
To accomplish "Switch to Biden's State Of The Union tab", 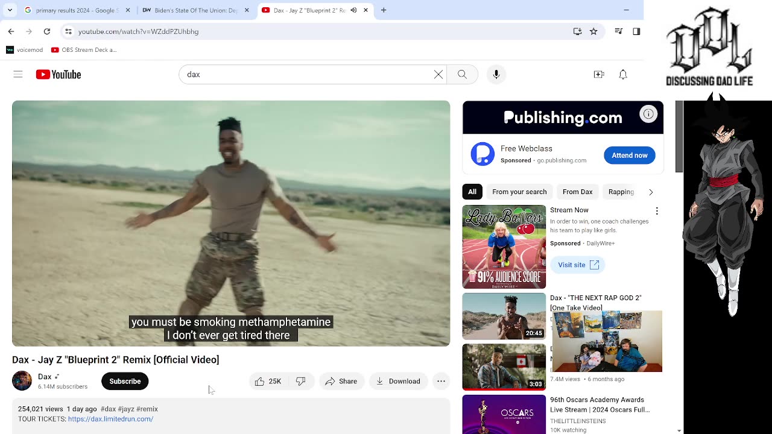I will click(196, 10).
